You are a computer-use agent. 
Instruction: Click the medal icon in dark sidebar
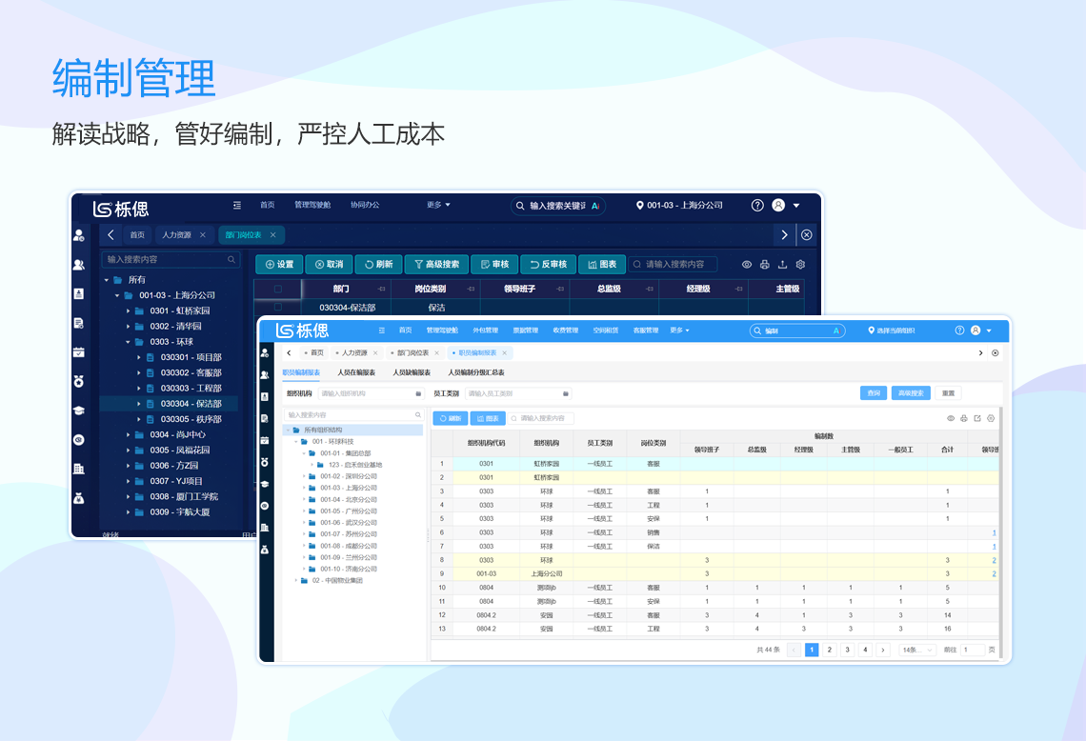79,381
